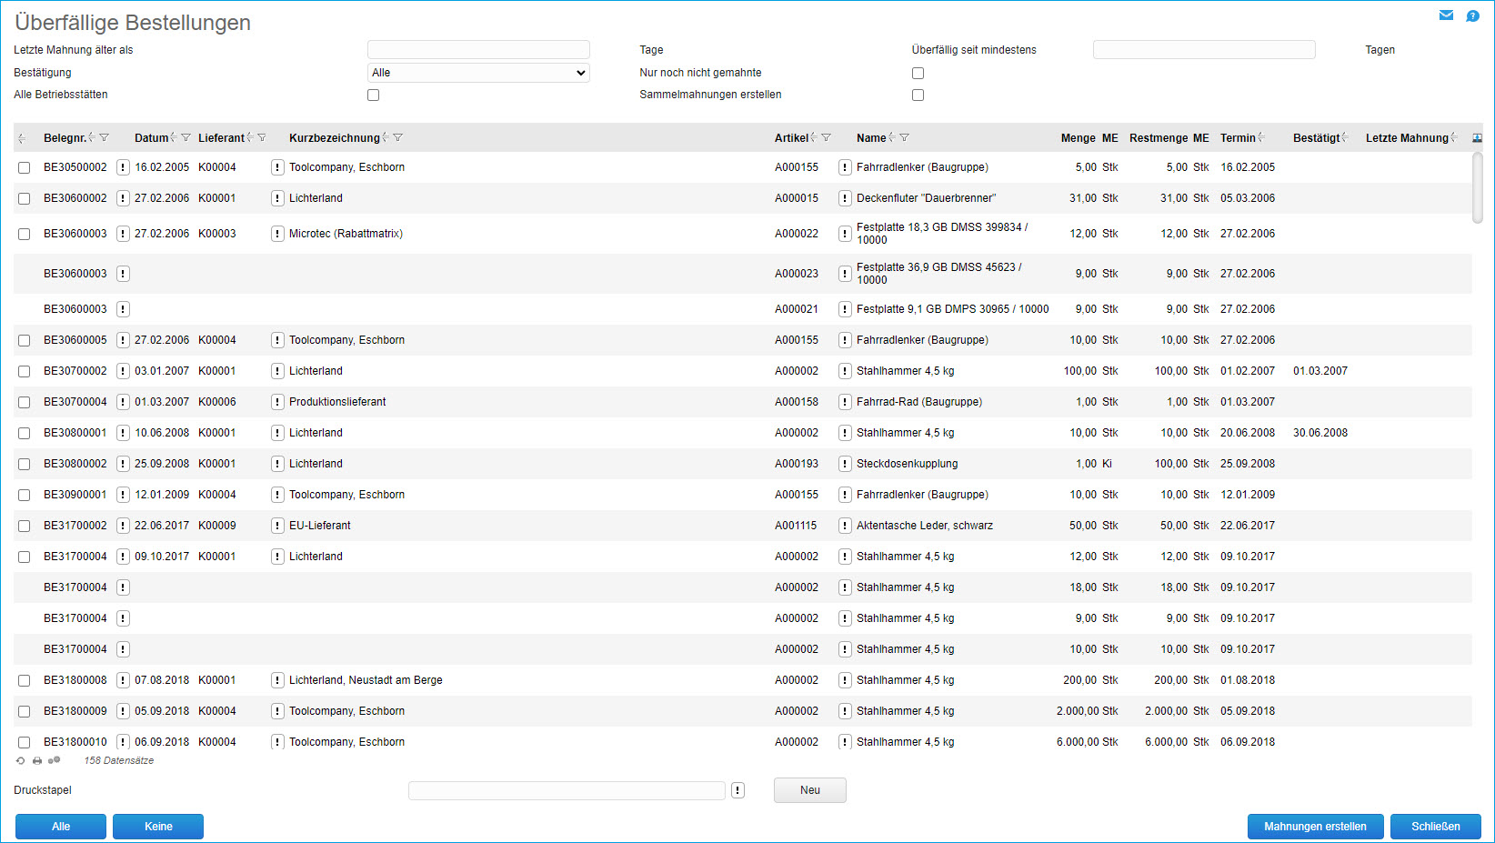The image size is (1495, 843).
Task: Click the filter icon next to Datum
Action: point(186,138)
